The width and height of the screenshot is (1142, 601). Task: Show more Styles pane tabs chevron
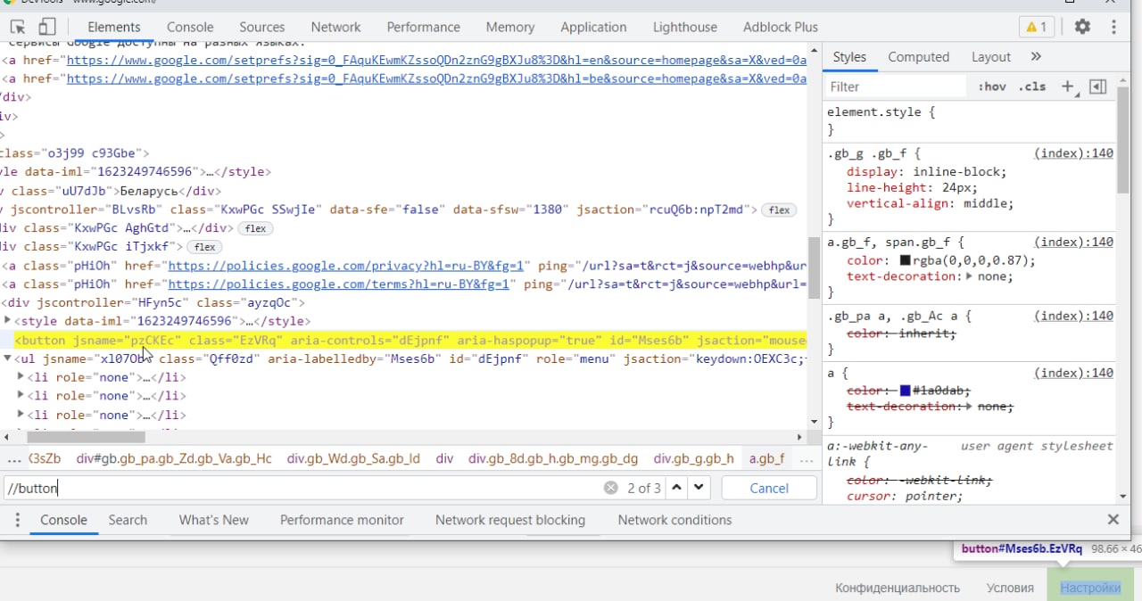point(1036,56)
